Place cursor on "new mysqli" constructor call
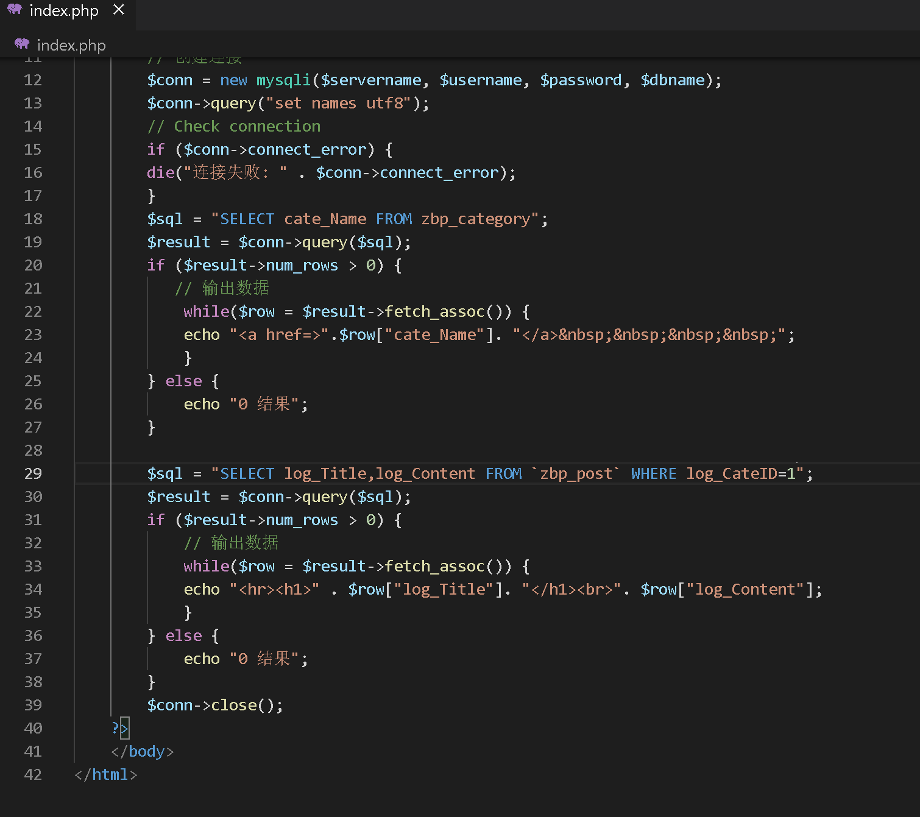 pos(265,80)
